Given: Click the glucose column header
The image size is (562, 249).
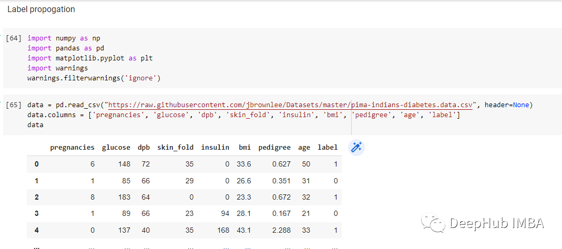Looking at the screenshot, I should 116,148.
